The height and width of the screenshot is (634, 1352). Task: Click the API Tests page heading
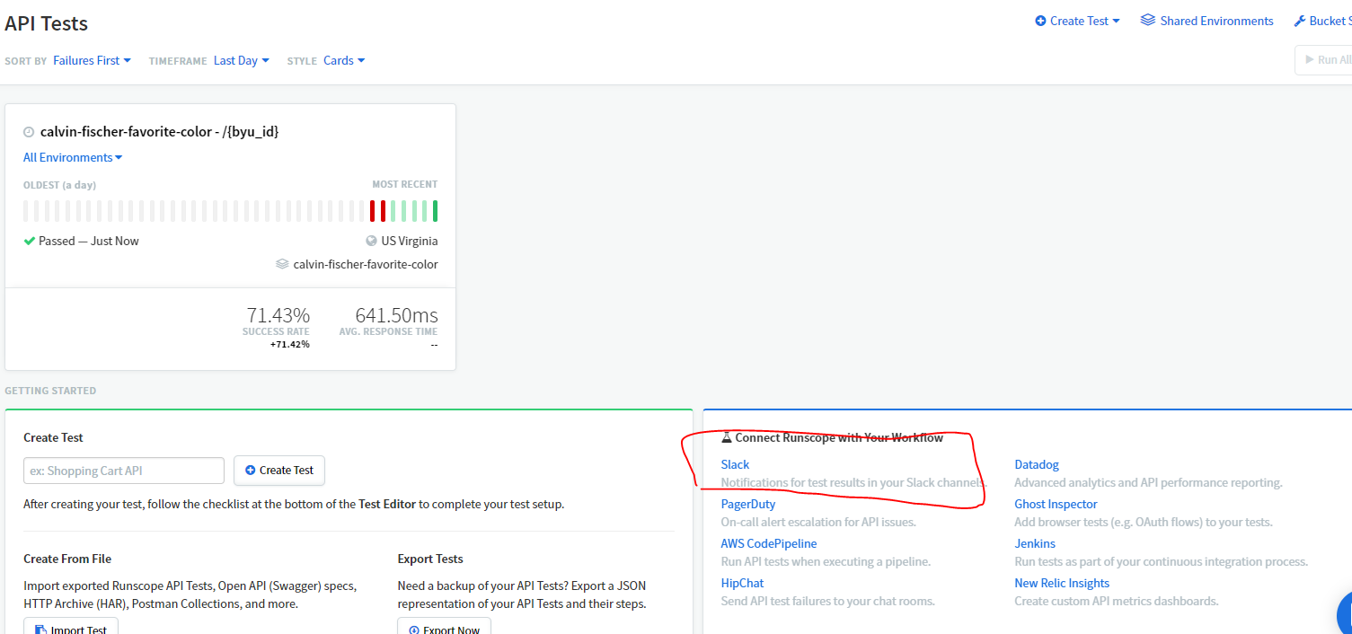(x=47, y=23)
